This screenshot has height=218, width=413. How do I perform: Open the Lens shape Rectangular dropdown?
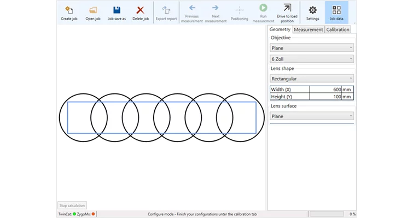pyautogui.click(x=312, y=79)
